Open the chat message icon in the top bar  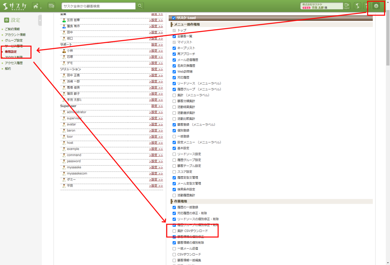coord(51,6)
